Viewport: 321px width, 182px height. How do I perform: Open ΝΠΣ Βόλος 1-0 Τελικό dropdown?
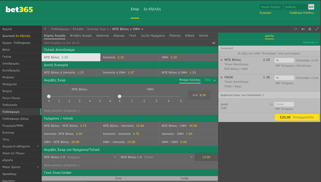(157, 157)
